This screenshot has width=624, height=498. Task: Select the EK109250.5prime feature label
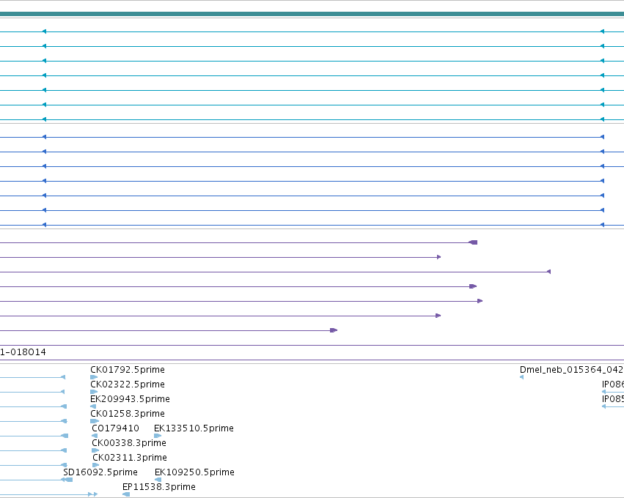point(194,472)
